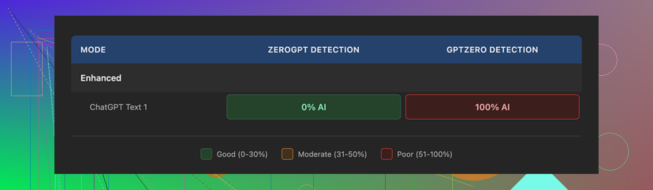Click the red 100% AI result cell
The height and width of the screenshot is (190, 653).
492,107
